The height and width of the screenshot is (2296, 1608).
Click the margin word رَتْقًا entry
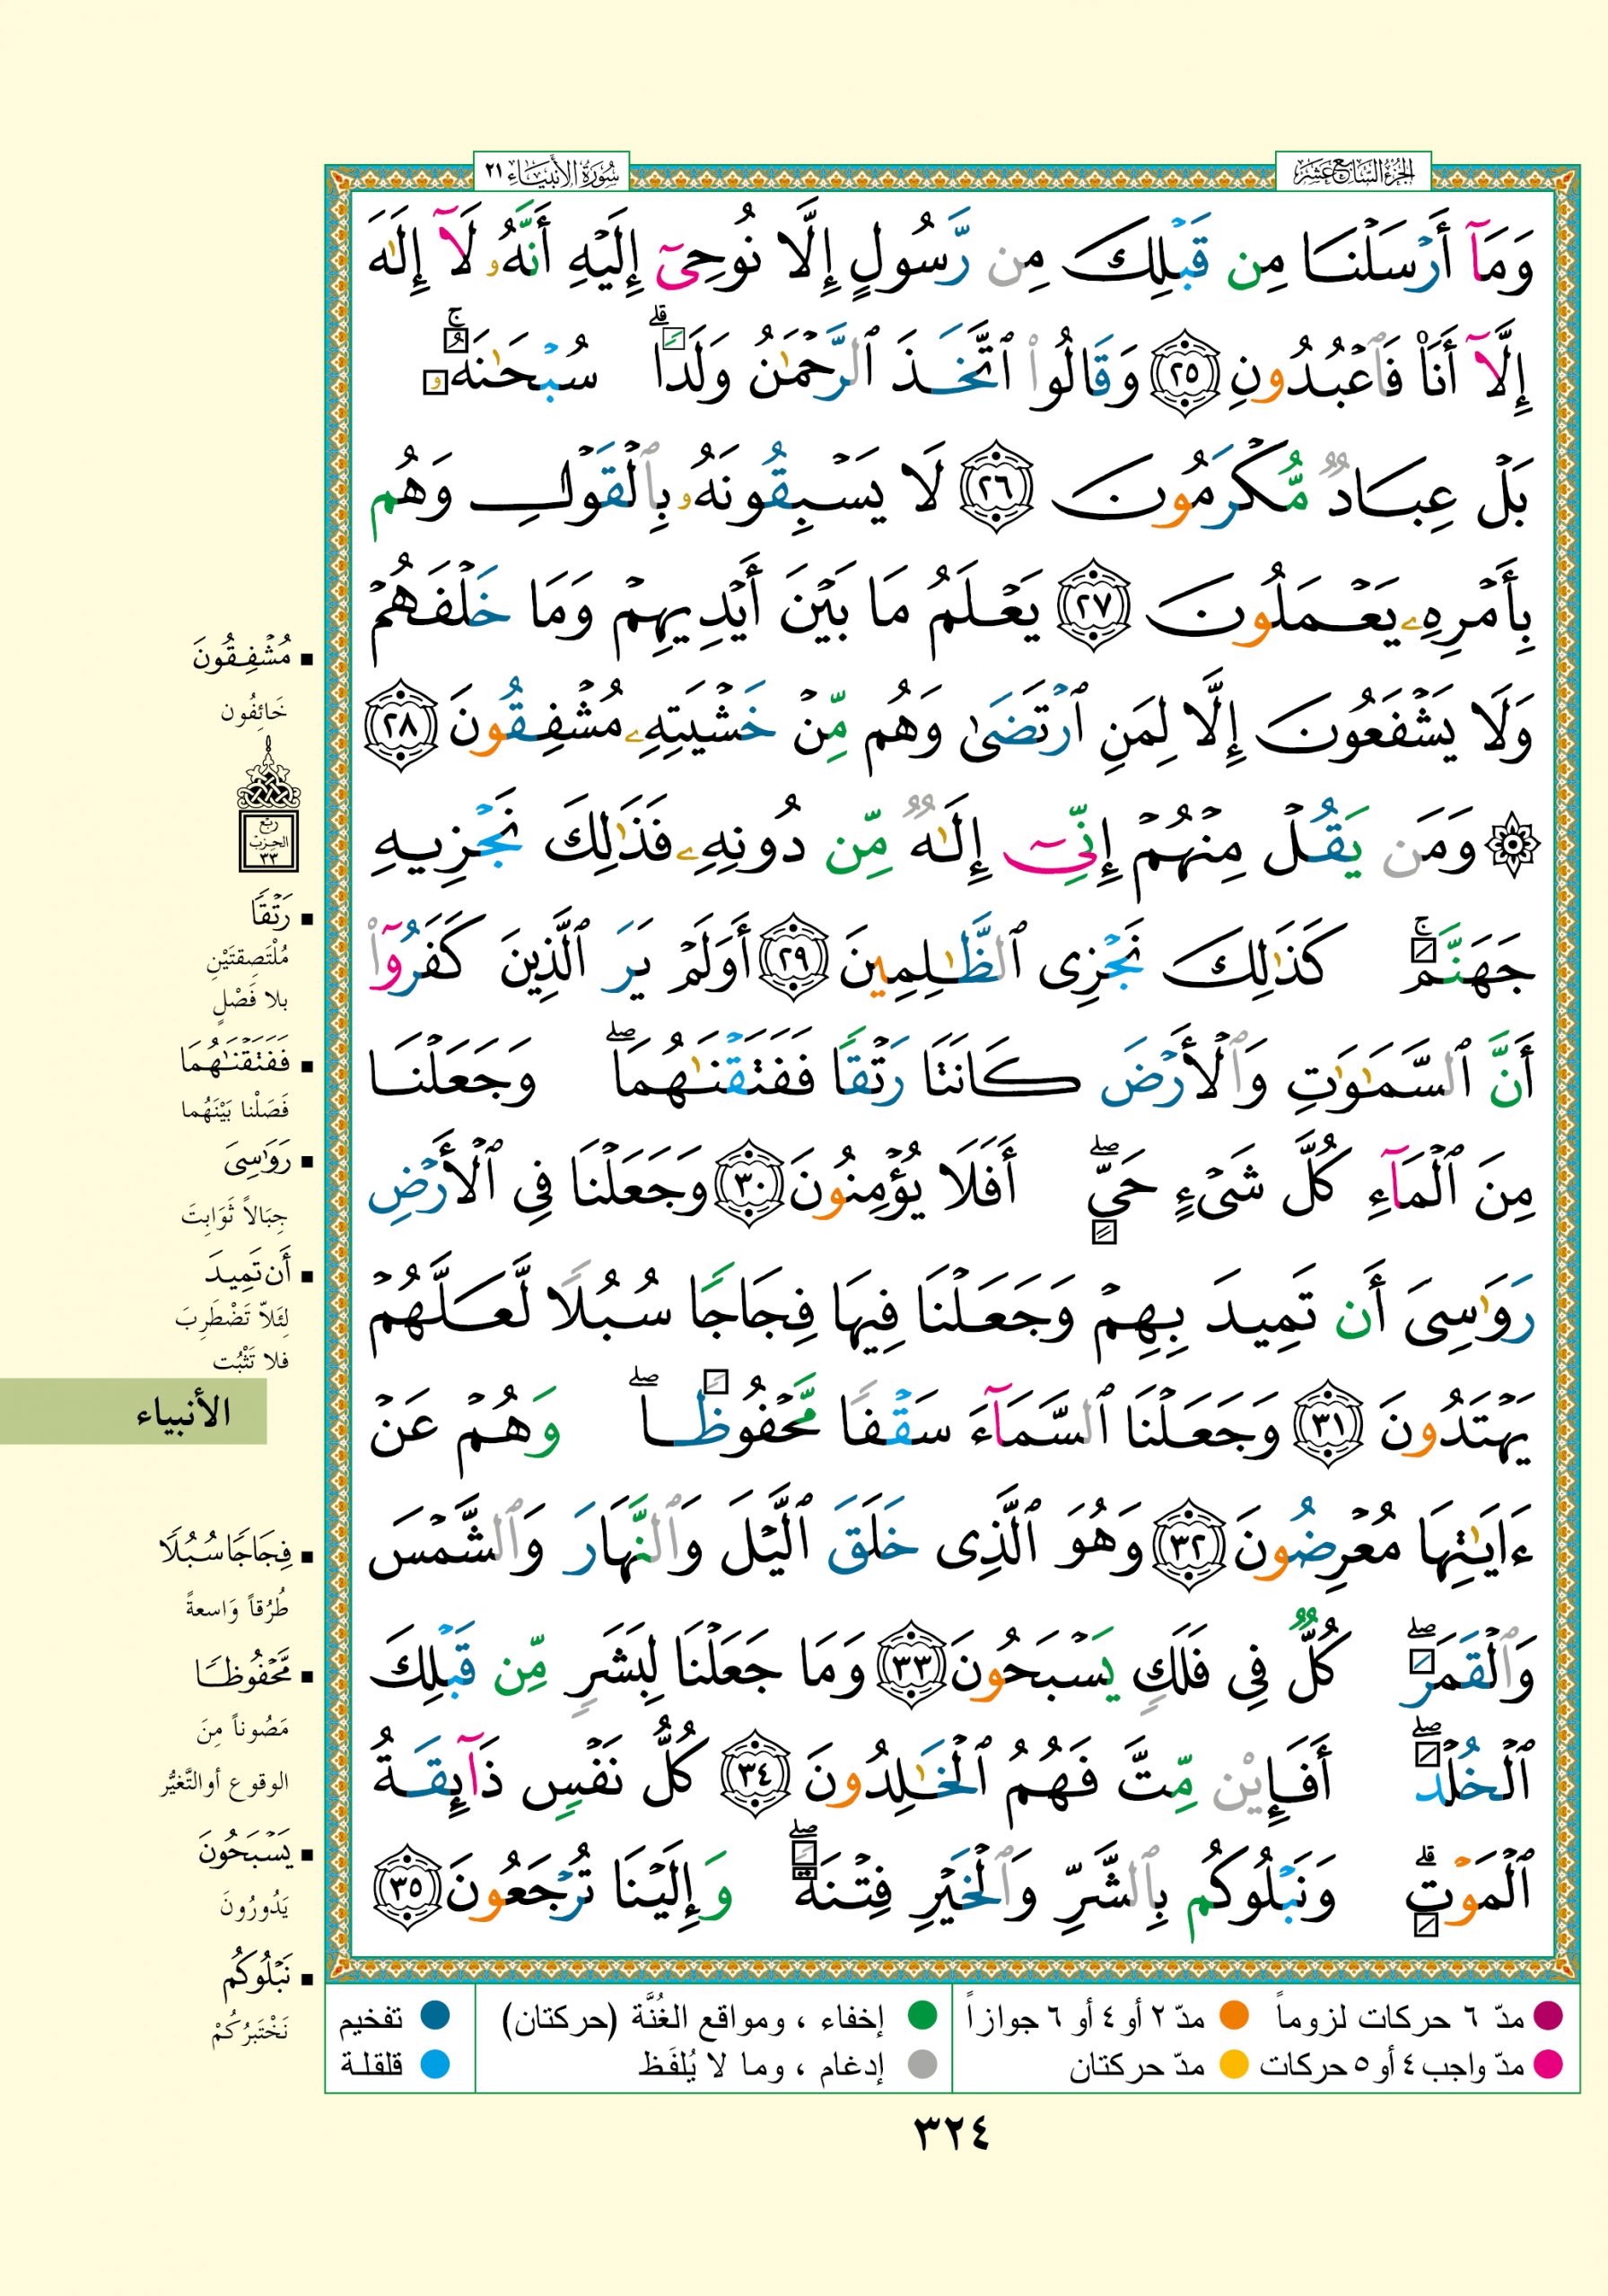tap(268, 916)
